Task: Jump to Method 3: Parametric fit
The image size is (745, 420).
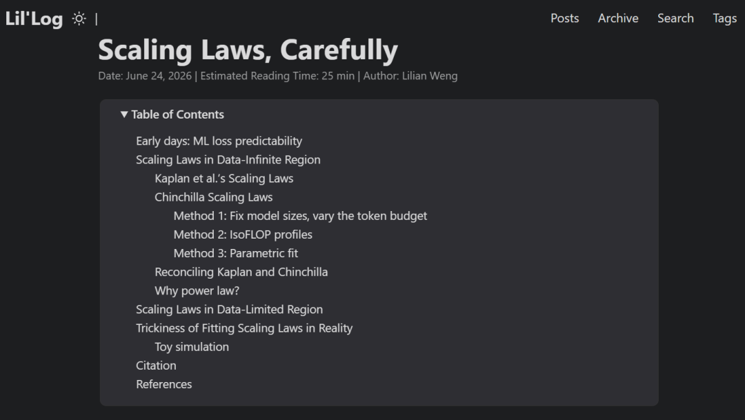Action: tap(236, 253)
